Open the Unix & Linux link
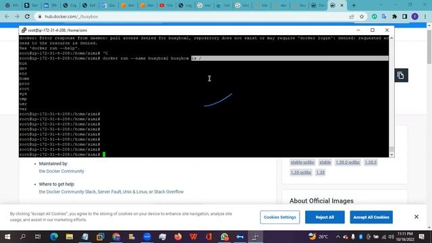Viewport: 432px width, 243px height. pyautogui.click(x=135, y=192)
